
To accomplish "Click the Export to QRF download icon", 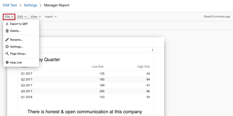I will tap(7, 24).
